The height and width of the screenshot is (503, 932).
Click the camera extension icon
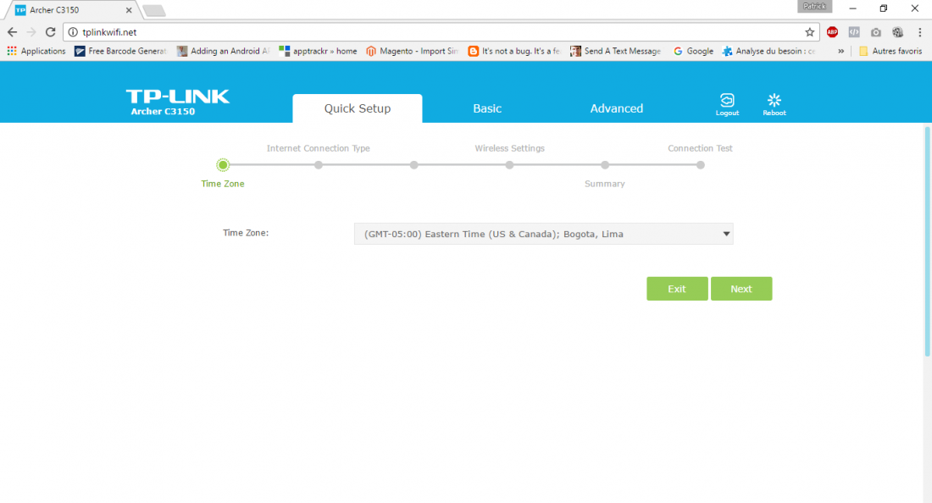[876, 32]
